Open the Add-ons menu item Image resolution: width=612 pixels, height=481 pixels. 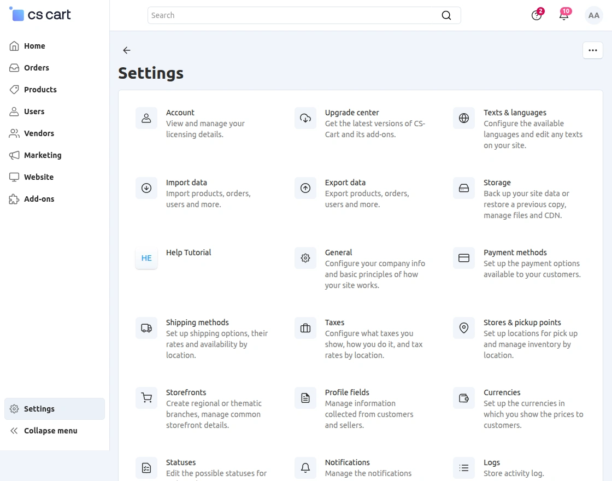pyautogui.click(x=55, y=199)
